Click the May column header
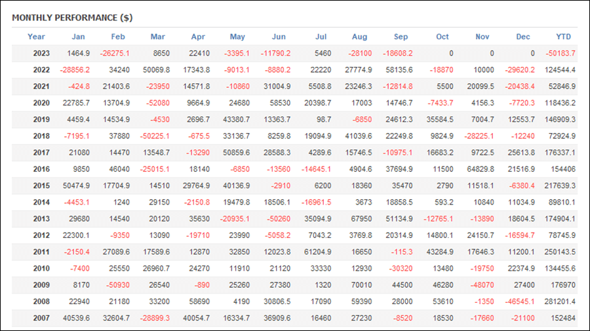The image size is (590, 331). [x=237, y=37]
